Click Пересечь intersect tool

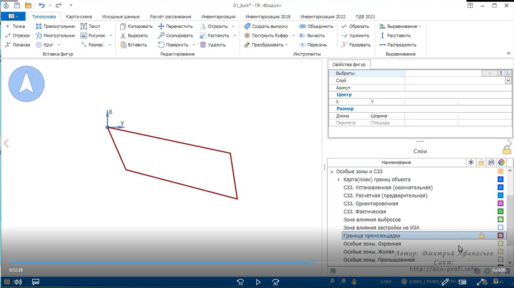[313, 45]
